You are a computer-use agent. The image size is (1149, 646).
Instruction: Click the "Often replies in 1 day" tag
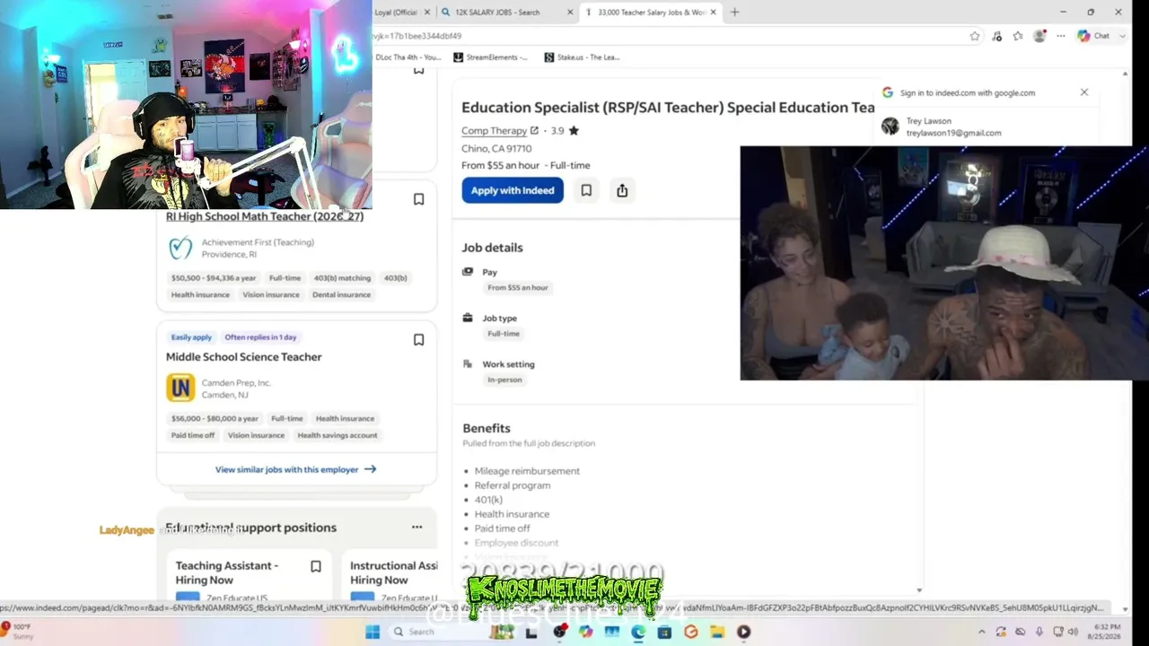point(260,337)
